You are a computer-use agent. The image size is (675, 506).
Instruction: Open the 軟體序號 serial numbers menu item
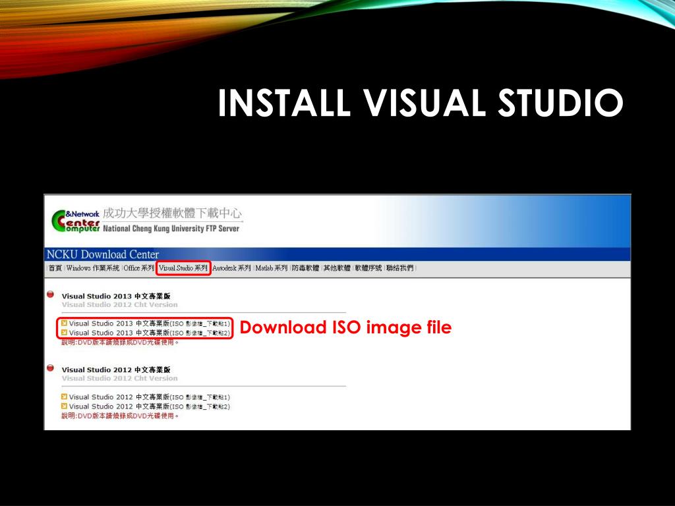click(x=368, y=268)
